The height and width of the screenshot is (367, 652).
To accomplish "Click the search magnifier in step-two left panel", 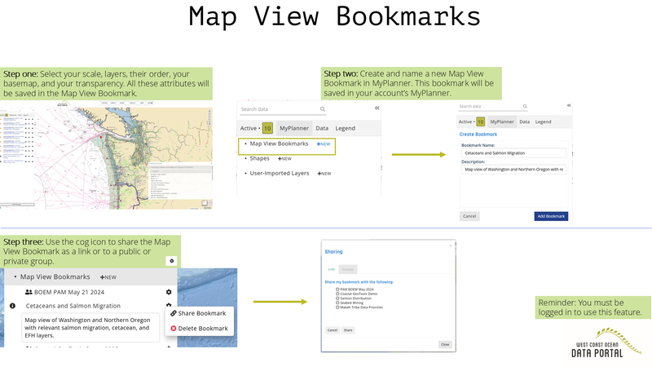I will coord(322,109).
